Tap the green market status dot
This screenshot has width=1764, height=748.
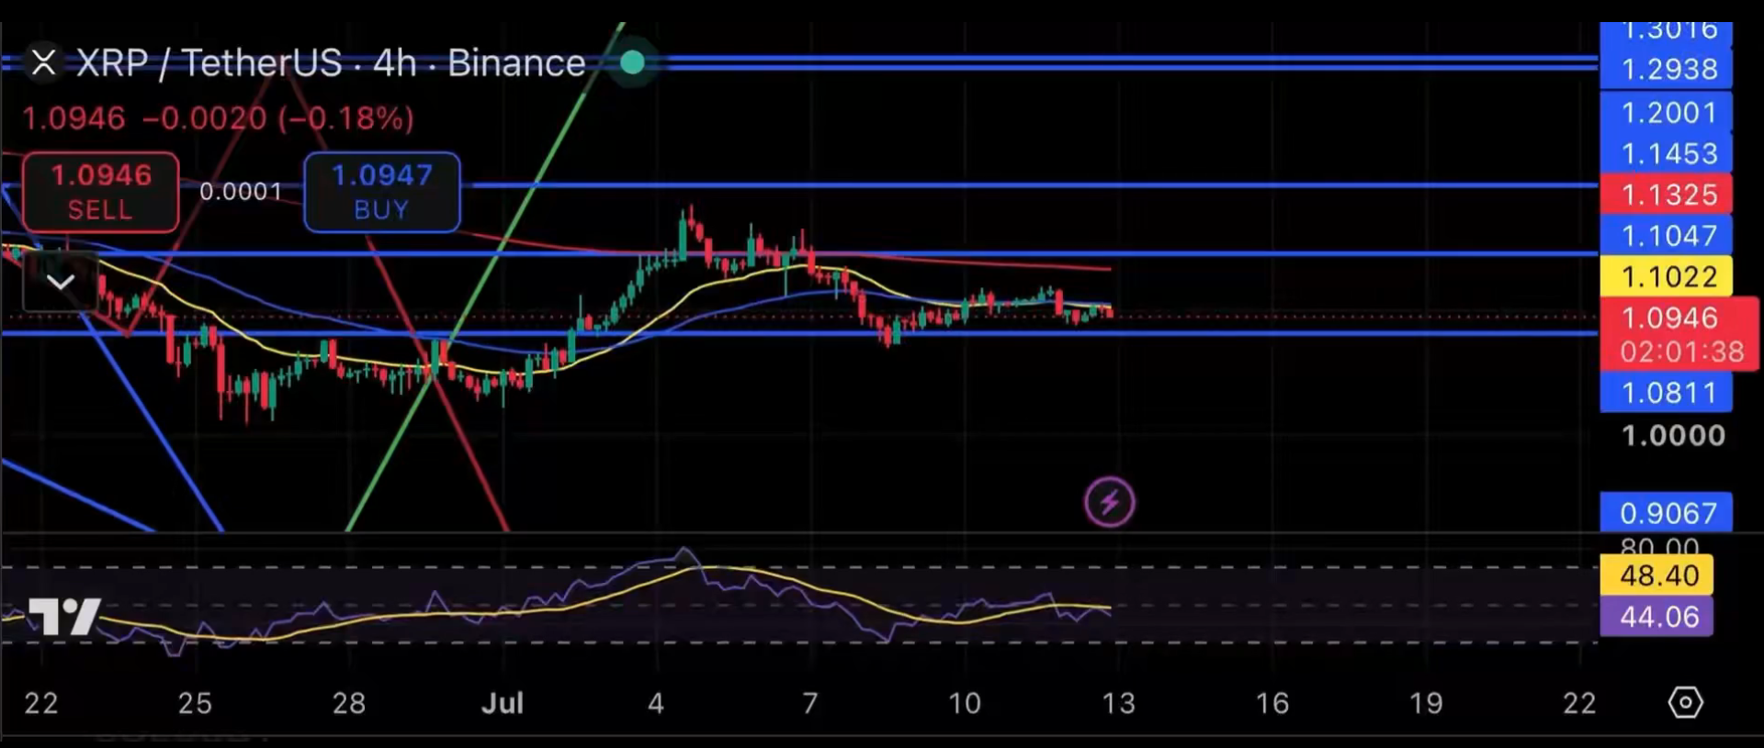coord(632,62)
